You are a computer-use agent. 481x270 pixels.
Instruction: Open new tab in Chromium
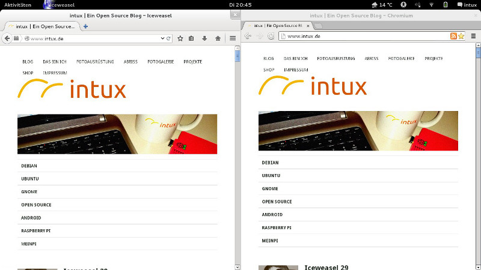319,26
